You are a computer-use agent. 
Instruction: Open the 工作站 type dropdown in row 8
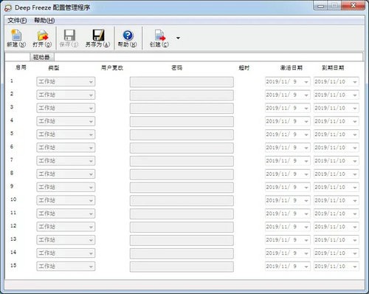point(66,174)
